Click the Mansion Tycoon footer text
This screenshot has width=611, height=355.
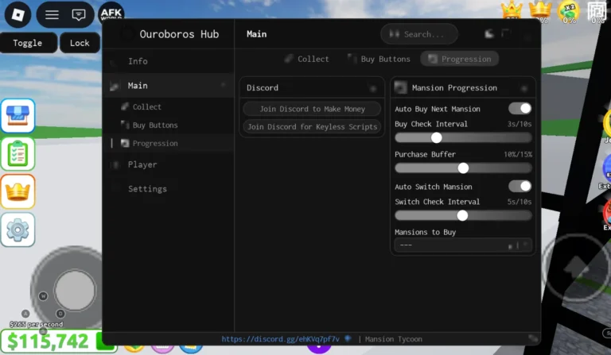[394, 338]
